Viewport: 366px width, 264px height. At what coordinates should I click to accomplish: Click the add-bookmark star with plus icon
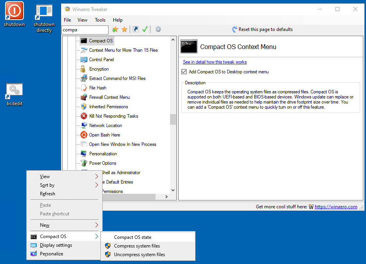tap(115, 29)
